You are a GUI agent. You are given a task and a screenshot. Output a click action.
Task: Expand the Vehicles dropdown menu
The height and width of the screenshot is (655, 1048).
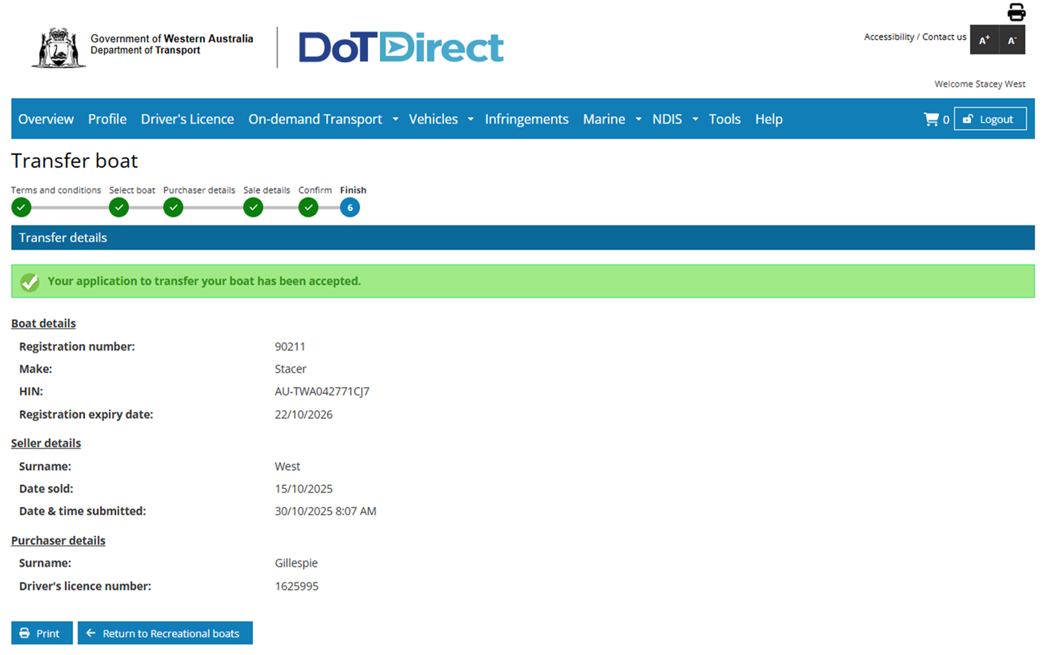(x=470, y=119)
